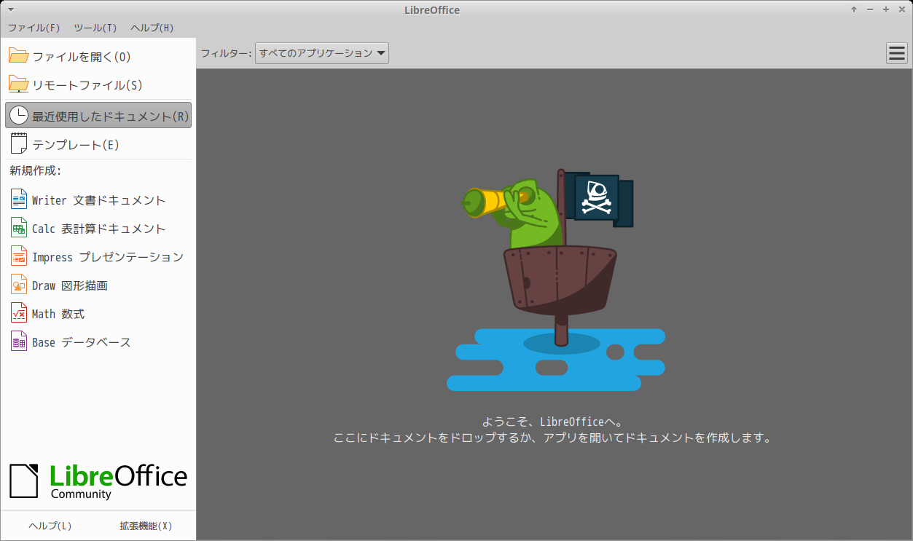Click the 新規作成: heading text
The image size is (913, 541).
35,171
